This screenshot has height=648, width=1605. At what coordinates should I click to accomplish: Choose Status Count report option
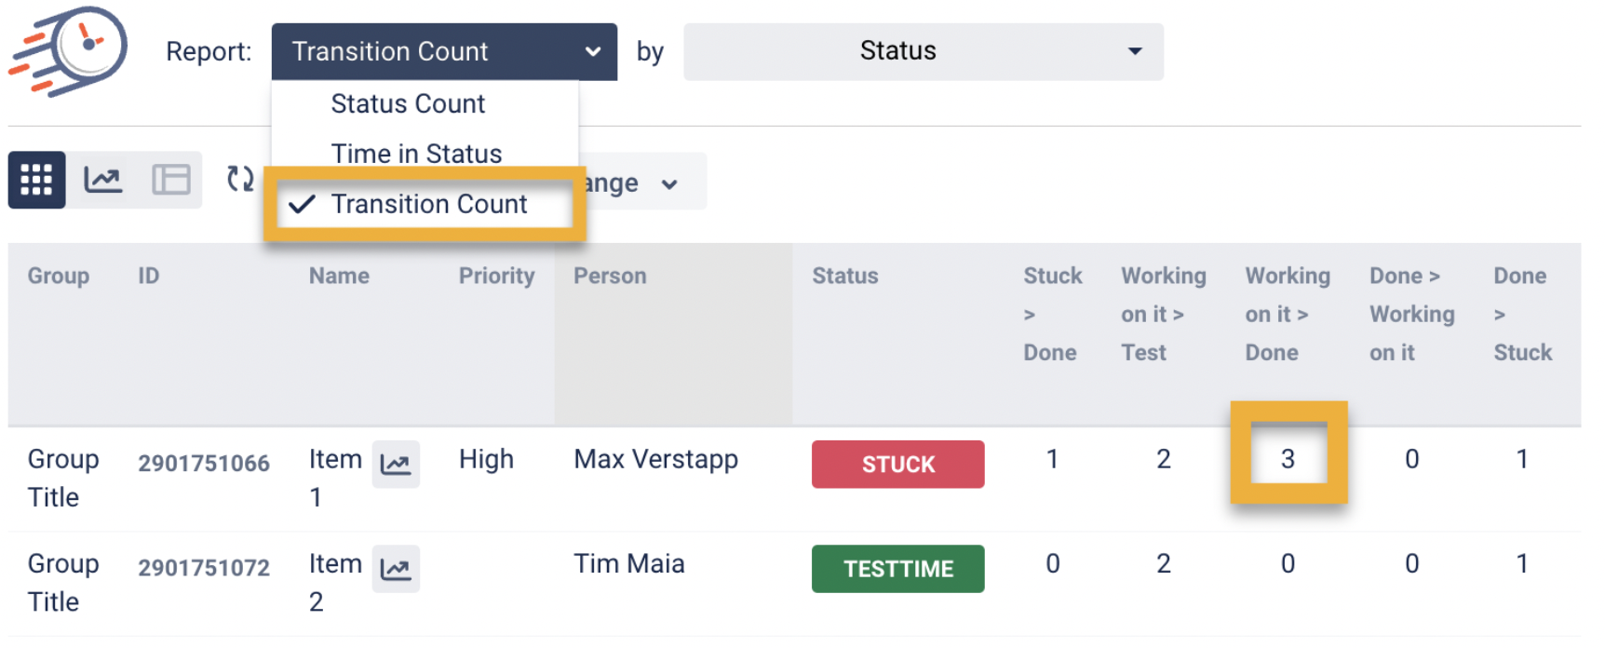click(x=408, y=103)
